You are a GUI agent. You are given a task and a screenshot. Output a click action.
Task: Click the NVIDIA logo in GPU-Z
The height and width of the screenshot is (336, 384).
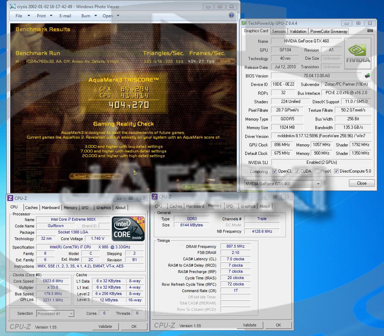tap(358, 53)
